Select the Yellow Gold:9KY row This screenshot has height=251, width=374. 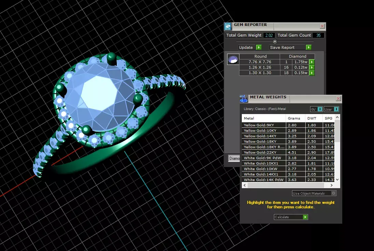[x=288, y=125]
